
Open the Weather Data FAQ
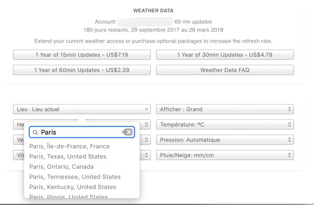[225, 70]
